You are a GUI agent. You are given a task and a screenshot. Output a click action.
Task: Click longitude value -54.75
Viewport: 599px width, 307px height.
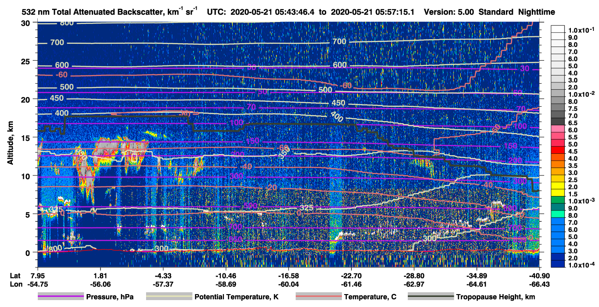pyautogui.click(x=37, y=284)
